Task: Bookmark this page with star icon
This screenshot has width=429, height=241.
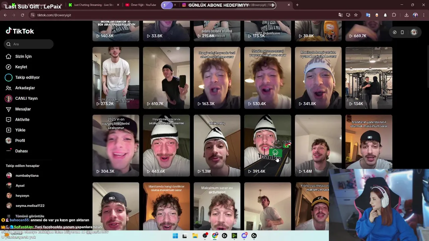Action: coord(356,15)
